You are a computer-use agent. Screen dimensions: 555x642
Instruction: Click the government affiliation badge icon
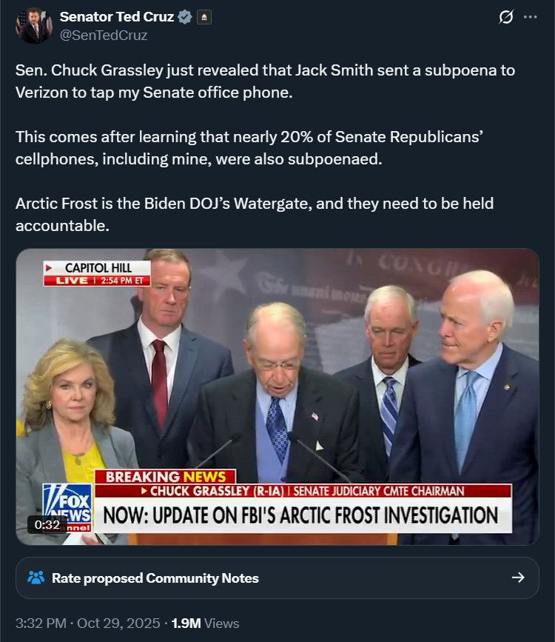[x=203, y=17]
